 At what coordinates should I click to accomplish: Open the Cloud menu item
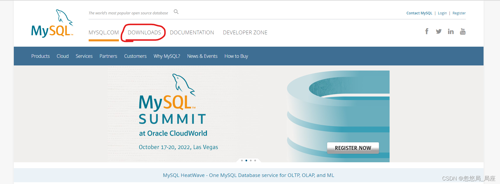click(x=63, y=56)
